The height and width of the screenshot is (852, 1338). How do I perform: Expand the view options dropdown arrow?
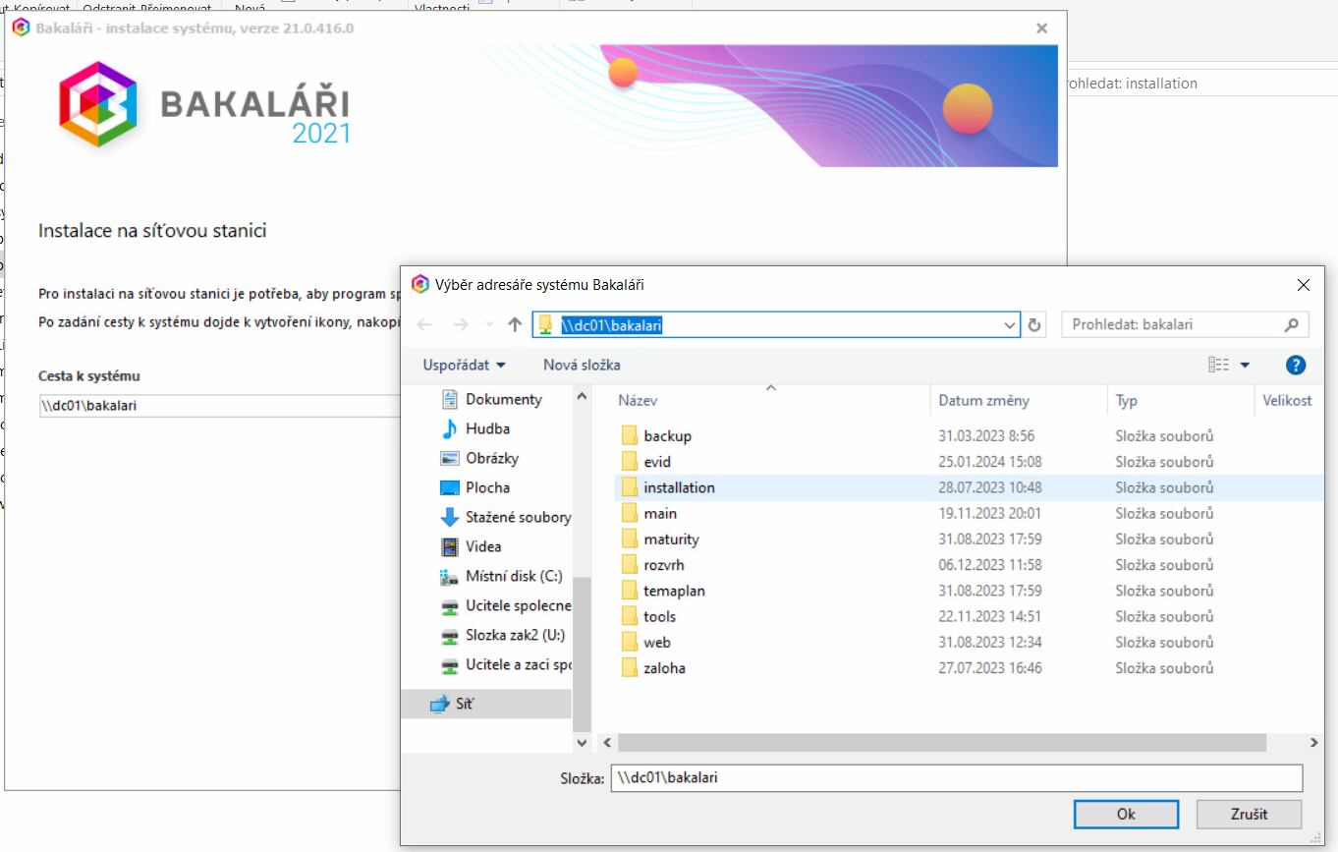tap(1245, 365)
